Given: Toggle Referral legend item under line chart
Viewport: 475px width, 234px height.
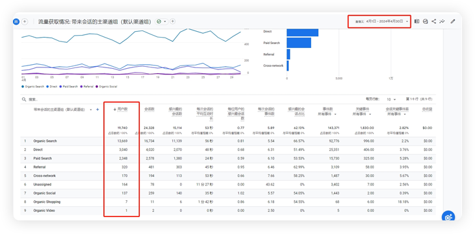Looking at the screenshot, I should coord(86,87).
